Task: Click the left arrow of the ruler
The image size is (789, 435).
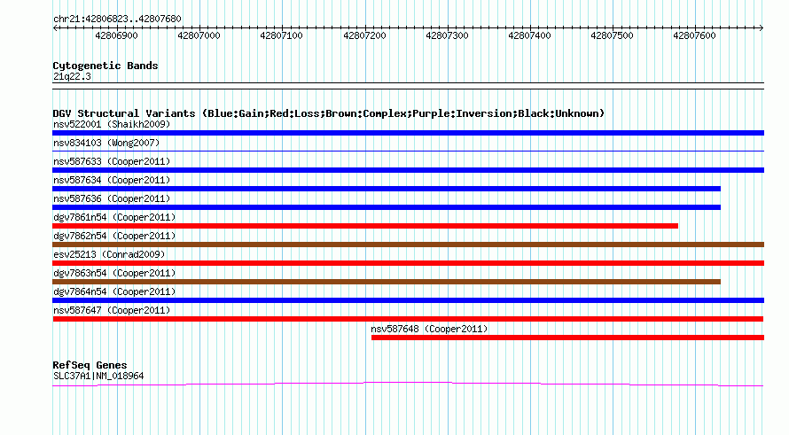Action: click(55, 28)
